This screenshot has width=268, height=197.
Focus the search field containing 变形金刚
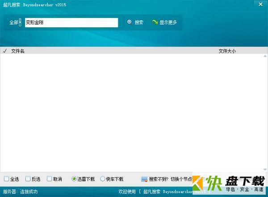[71, 22]
